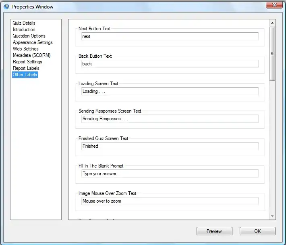Edit the Sending Responses Screen Text field
This screenshot has width=286, height=245.
169,119
